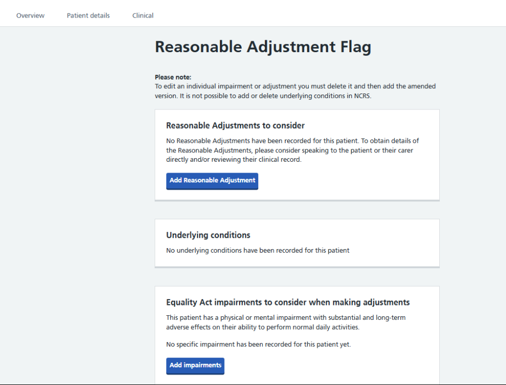Click the 'To edit an individual impairment' note
This screenshot has width=506, height=385.
click(x=295, y=91)
